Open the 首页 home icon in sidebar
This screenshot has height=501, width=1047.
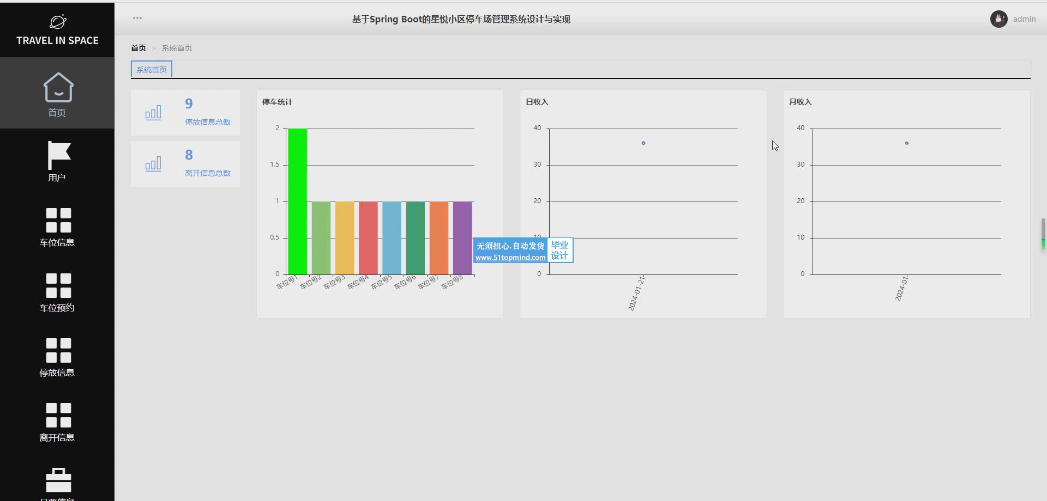pyautogui.click(x=58, y=87)
